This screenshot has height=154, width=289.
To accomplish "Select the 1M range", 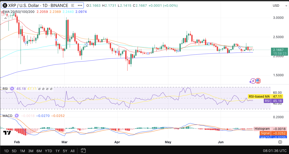I will (x=22, y=151).
